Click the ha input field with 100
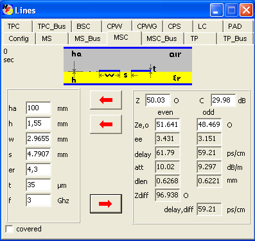This screenshot has height=241, width=255. [39, 108]
